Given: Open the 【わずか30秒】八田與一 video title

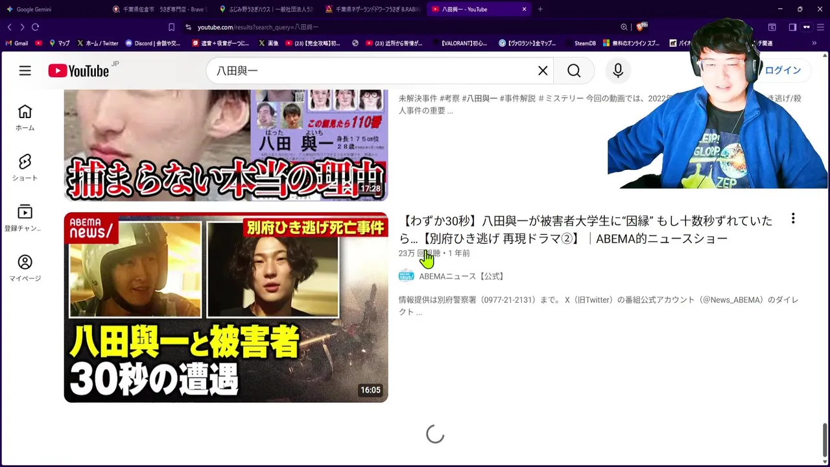Looking at the screenshot, I should (x=586, y=230).
